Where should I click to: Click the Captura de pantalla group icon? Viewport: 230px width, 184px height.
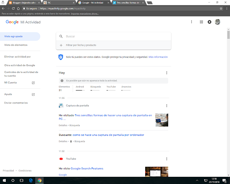[61, 106]
